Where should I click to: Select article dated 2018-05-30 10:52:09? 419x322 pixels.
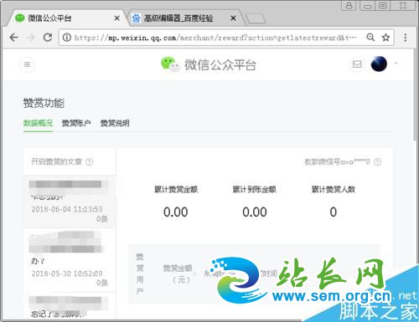tap(70, 260)
